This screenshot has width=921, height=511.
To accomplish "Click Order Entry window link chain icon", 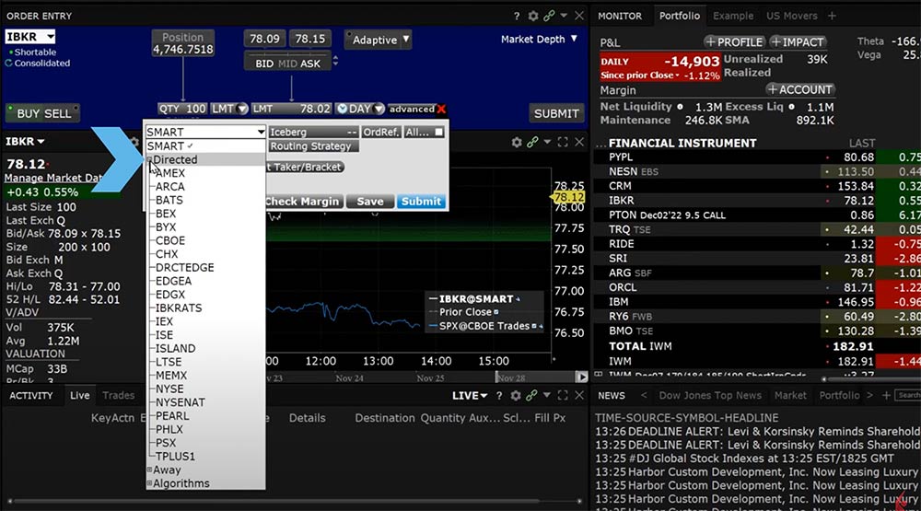I will pos(549,16).
